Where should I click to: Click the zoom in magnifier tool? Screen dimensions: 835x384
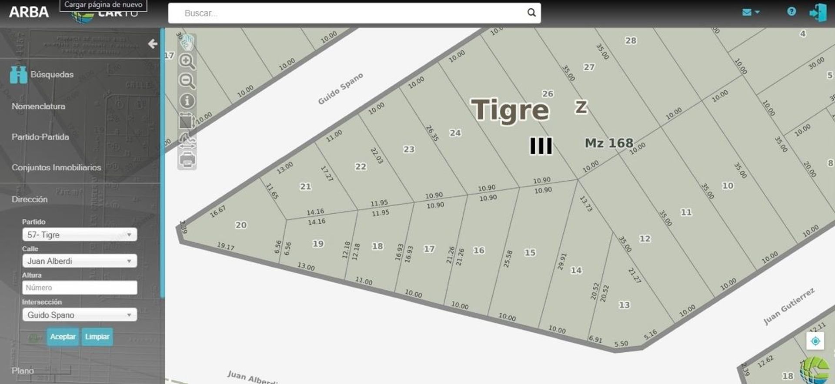click(187, 62)
